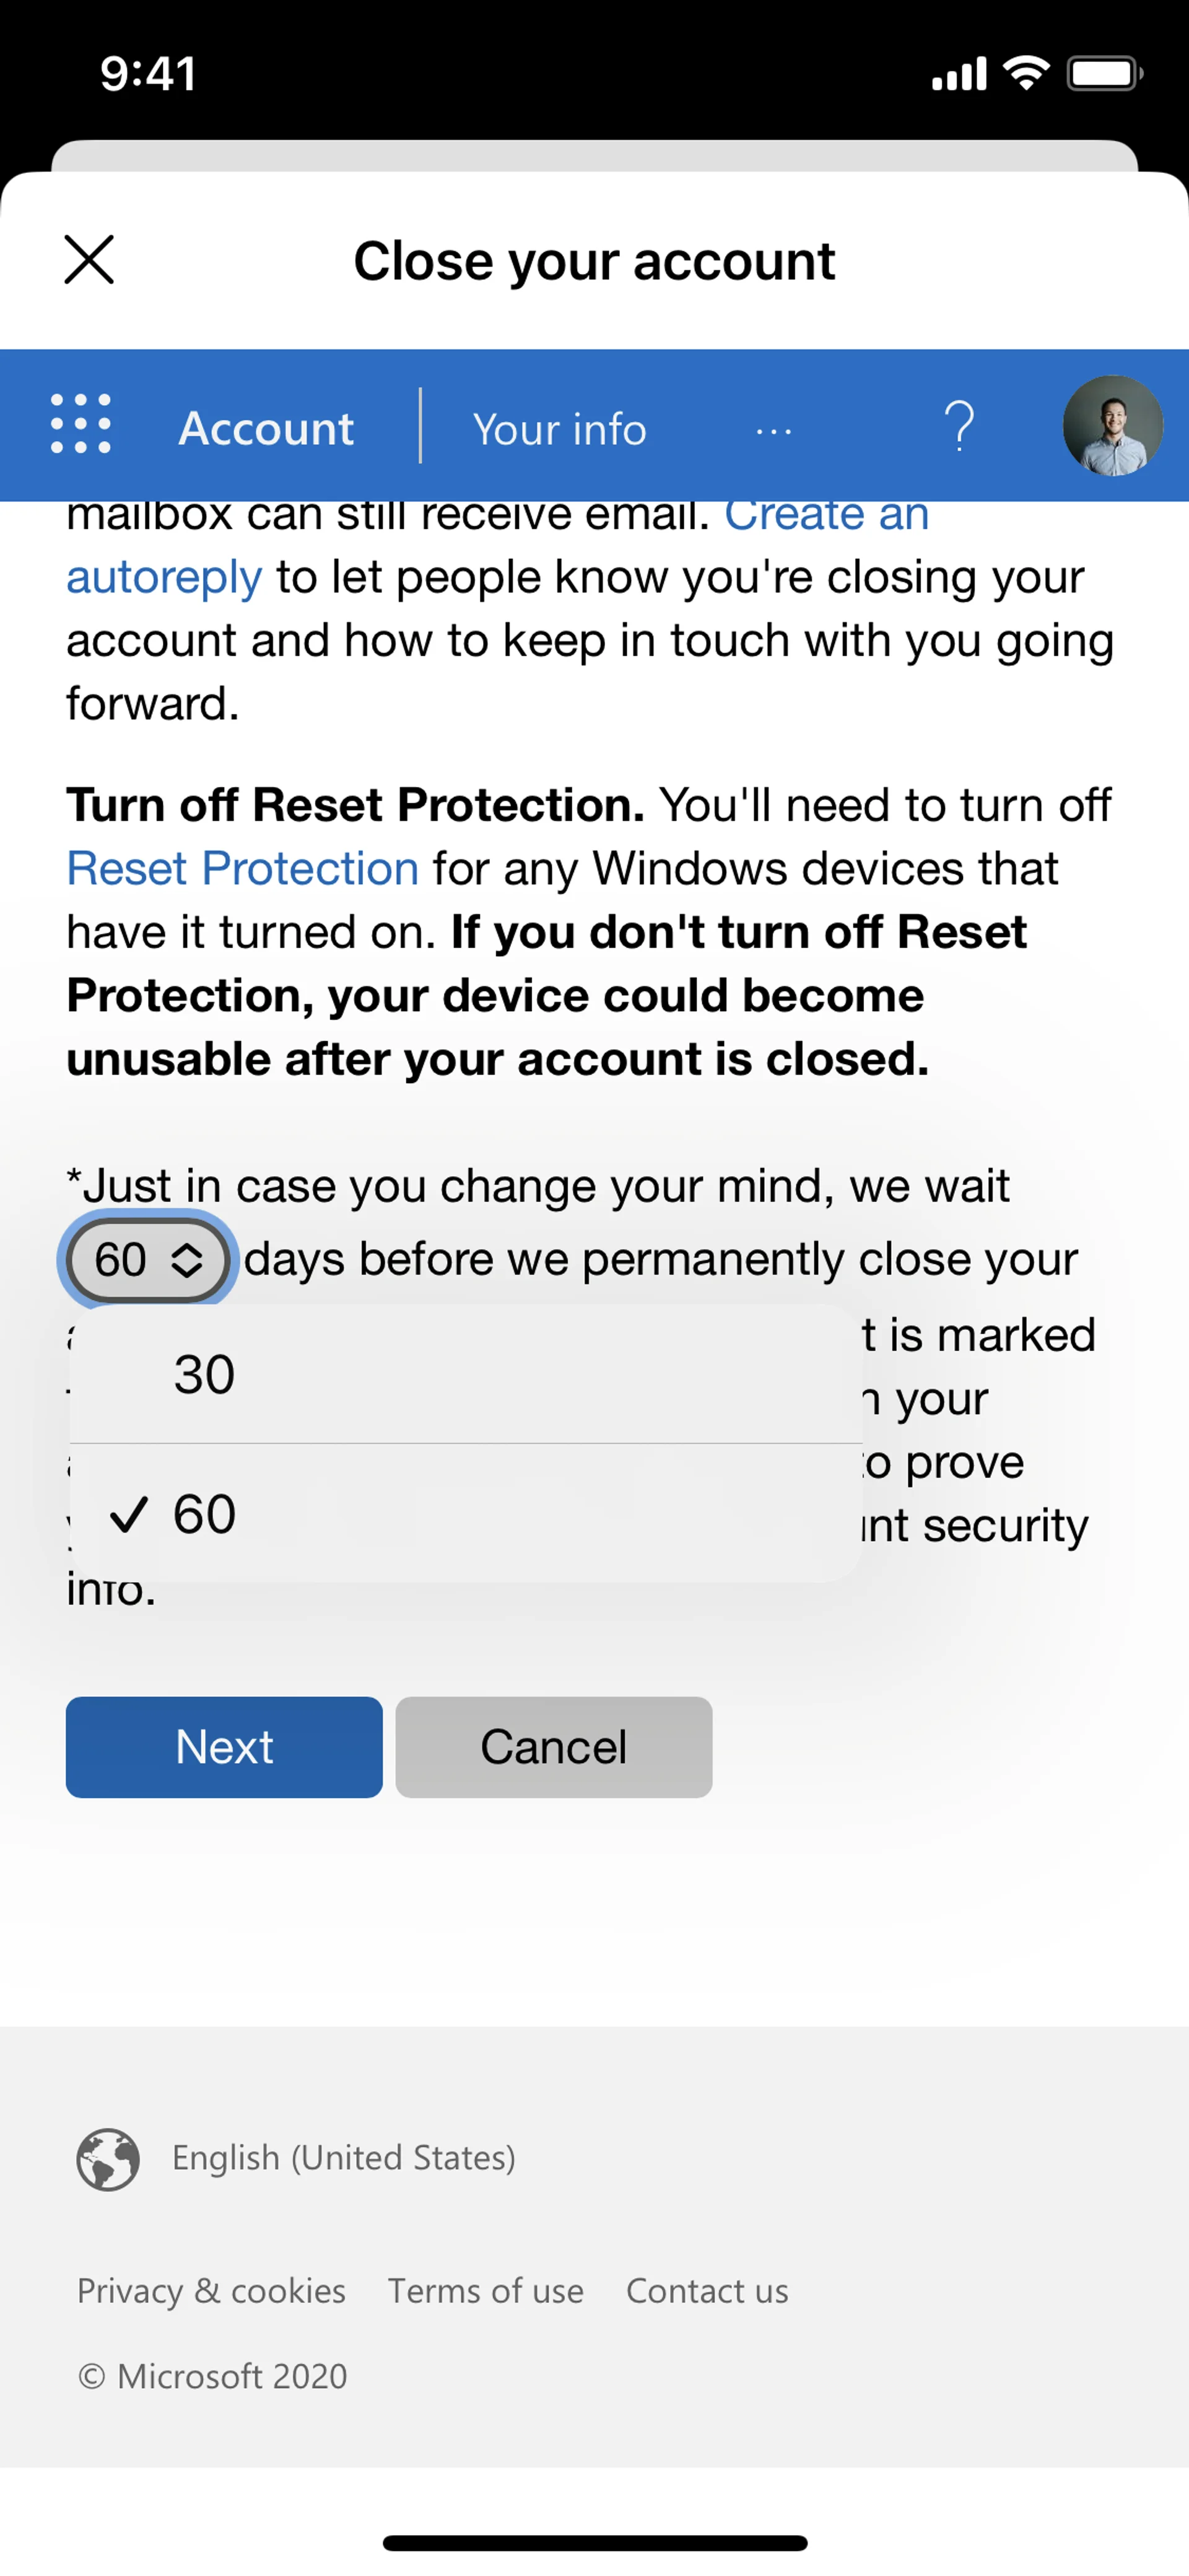The image size is (1189, 2576).
Task: Close the account sheet with X icon
Action: tap(89, 260)
